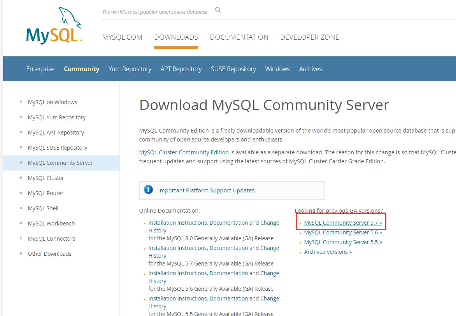Screen dimensions: 456x316
Task: Switch to the SUSE Repository tab
Action: (233, 69)
